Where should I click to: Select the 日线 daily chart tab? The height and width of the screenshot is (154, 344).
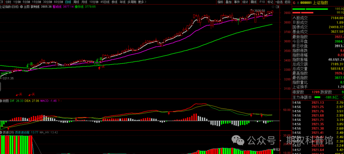pyautogui.click(x=68, y=2)
